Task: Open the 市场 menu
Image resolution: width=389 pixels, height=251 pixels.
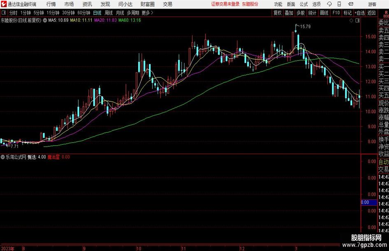Action: [x=69, y=4]
